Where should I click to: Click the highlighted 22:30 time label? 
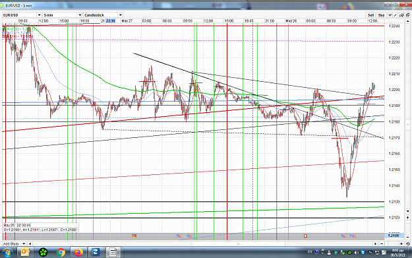110,20
